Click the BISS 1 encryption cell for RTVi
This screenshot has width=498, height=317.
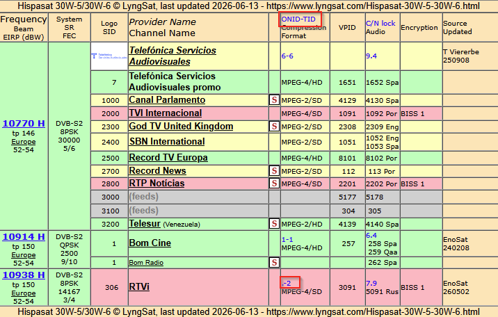[421, 288]
